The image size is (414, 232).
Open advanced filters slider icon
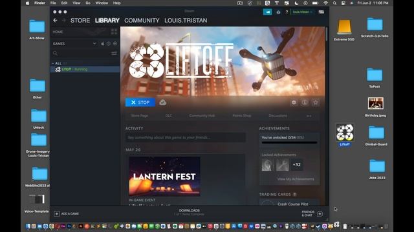114,53
